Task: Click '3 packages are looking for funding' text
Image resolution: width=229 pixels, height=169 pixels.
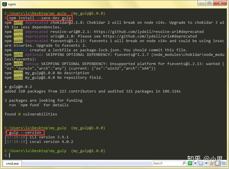Action: tap(44, 100)
